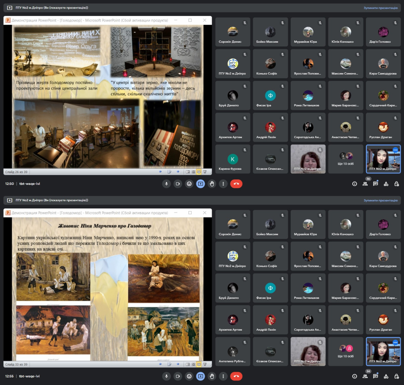Expand 'Ще 10 осіб' tile in 12:50 view
Screen dimensions: 404x385
346,159
